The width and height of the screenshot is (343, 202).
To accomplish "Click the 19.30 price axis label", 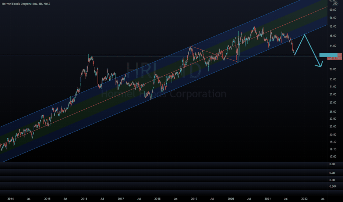I will pyautogui.click(x=333, y=142).
